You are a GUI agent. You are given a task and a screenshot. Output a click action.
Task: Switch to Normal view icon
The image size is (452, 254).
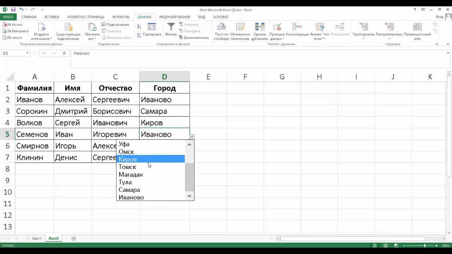pyautogui.click(x=375, y=246)
